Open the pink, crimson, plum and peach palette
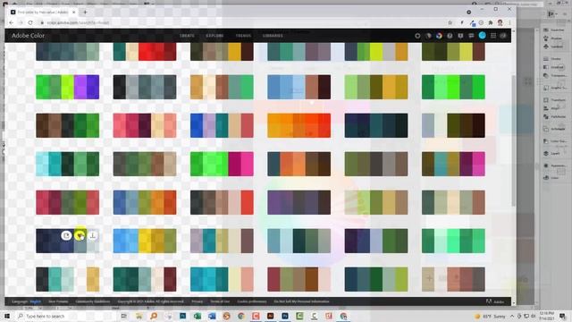 (145, 125)
